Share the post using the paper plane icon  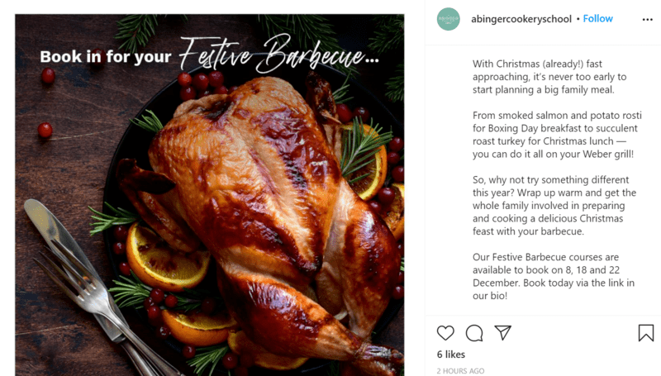[x=503, y=332]
